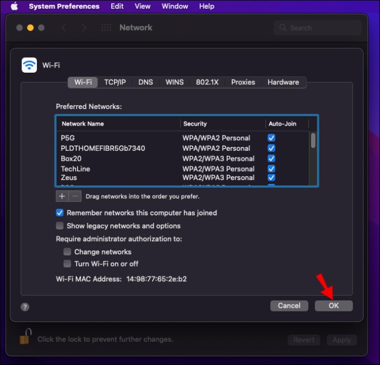Viewport: 380px width, 365px height.
Task: Sort by Network Name column header
Action: tap(118, 124)
